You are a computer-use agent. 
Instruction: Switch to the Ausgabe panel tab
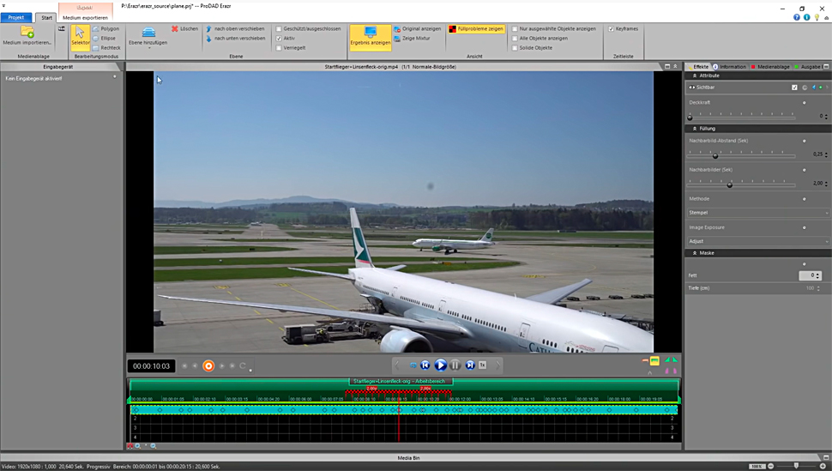coord(807,67)
